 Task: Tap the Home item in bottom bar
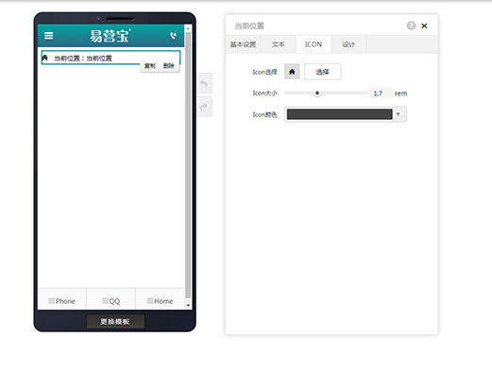[160, 301]
